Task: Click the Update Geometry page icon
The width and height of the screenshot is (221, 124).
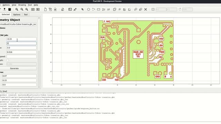Action: (x=55, y=9)
